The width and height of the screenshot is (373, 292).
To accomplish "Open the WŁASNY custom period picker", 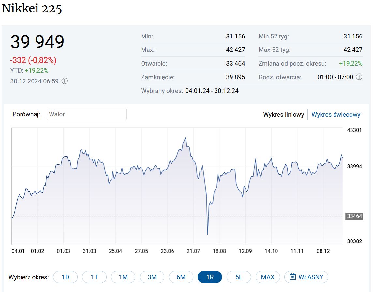I will tap(306, 277).
